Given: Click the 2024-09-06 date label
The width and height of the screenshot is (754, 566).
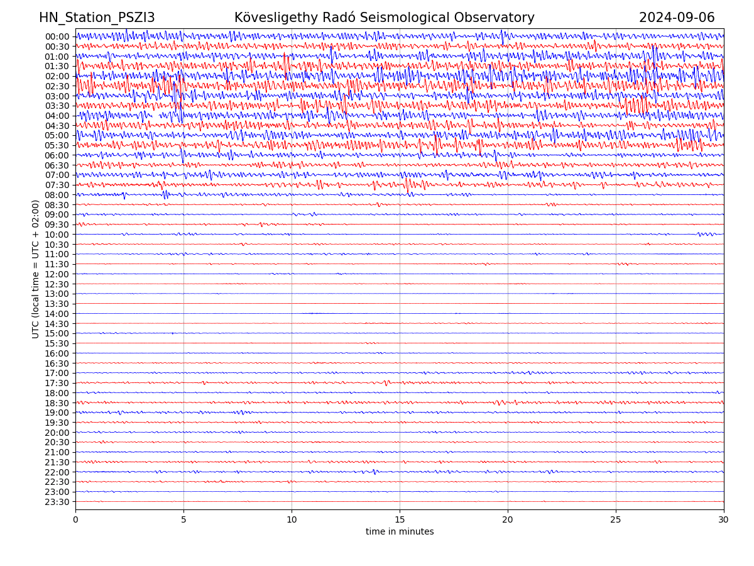Looking at the screenshot, I should coord(677,18).
